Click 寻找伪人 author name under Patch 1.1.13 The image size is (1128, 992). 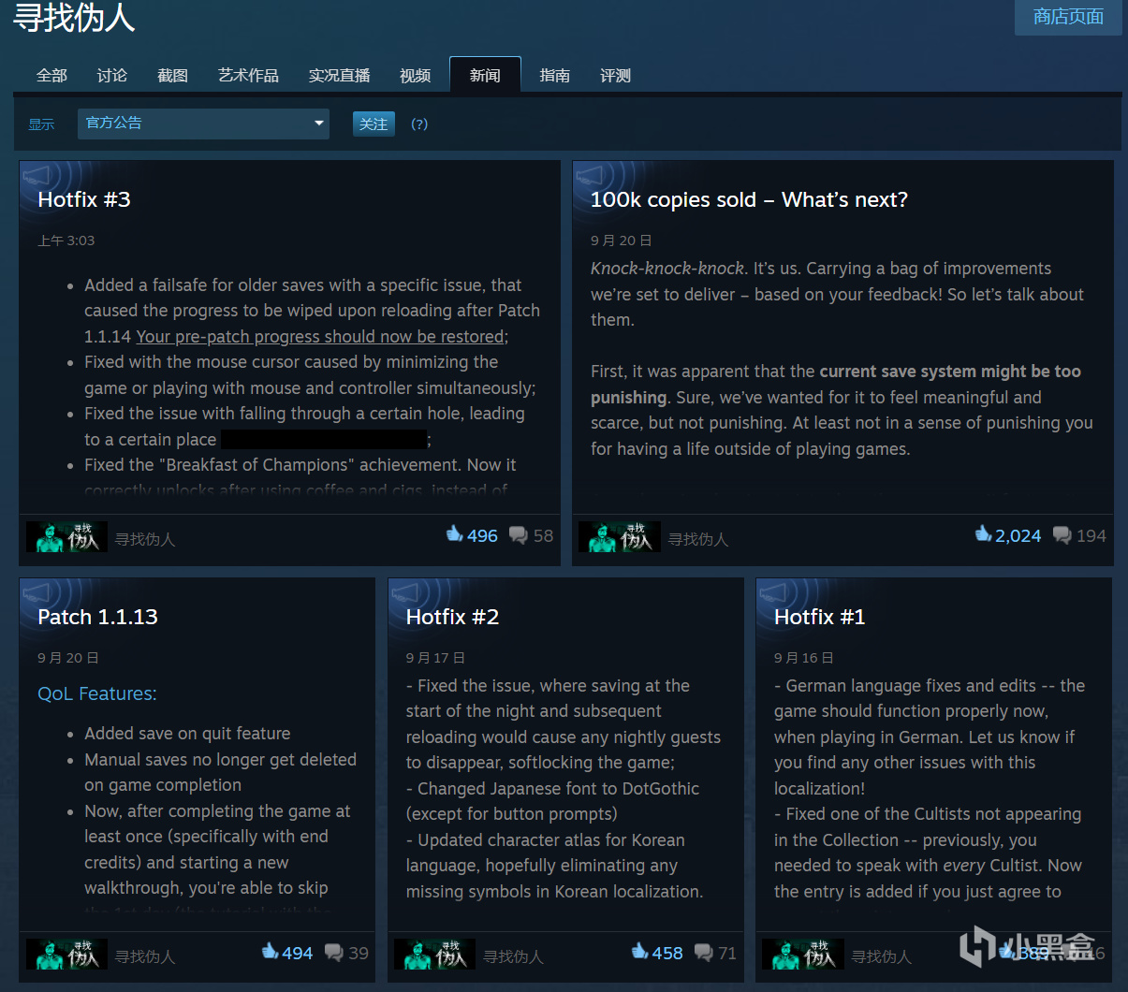[x=145, y=956]
